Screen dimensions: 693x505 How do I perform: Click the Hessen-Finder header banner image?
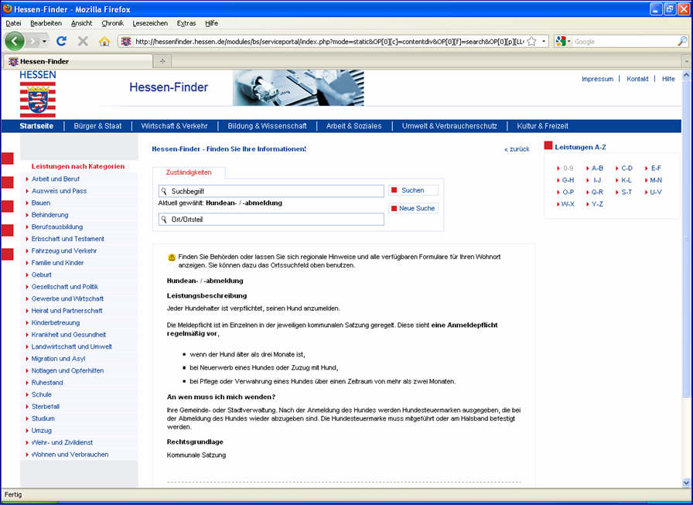pos(299,88)
